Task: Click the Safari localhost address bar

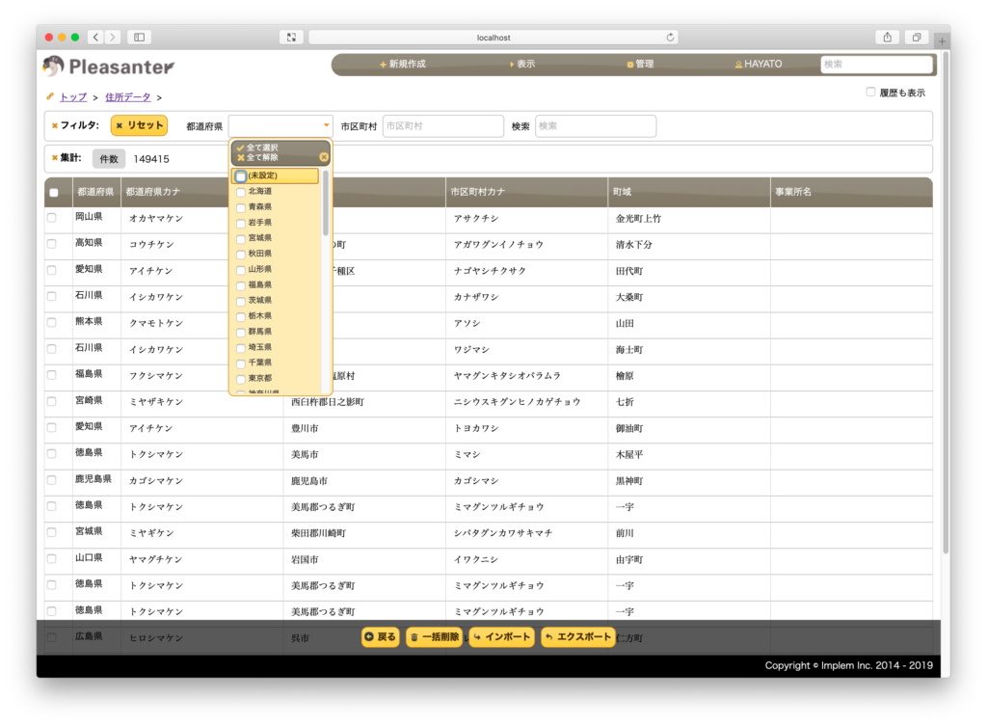Action: (x=493, y=38)
